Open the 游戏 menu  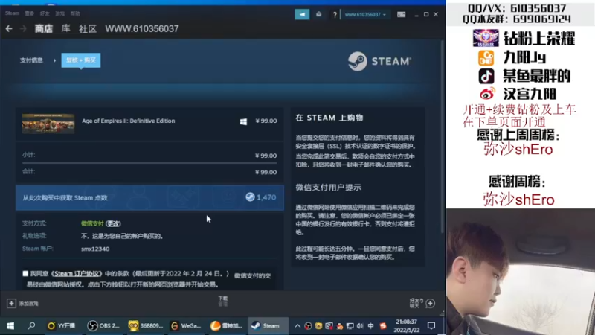60,13
